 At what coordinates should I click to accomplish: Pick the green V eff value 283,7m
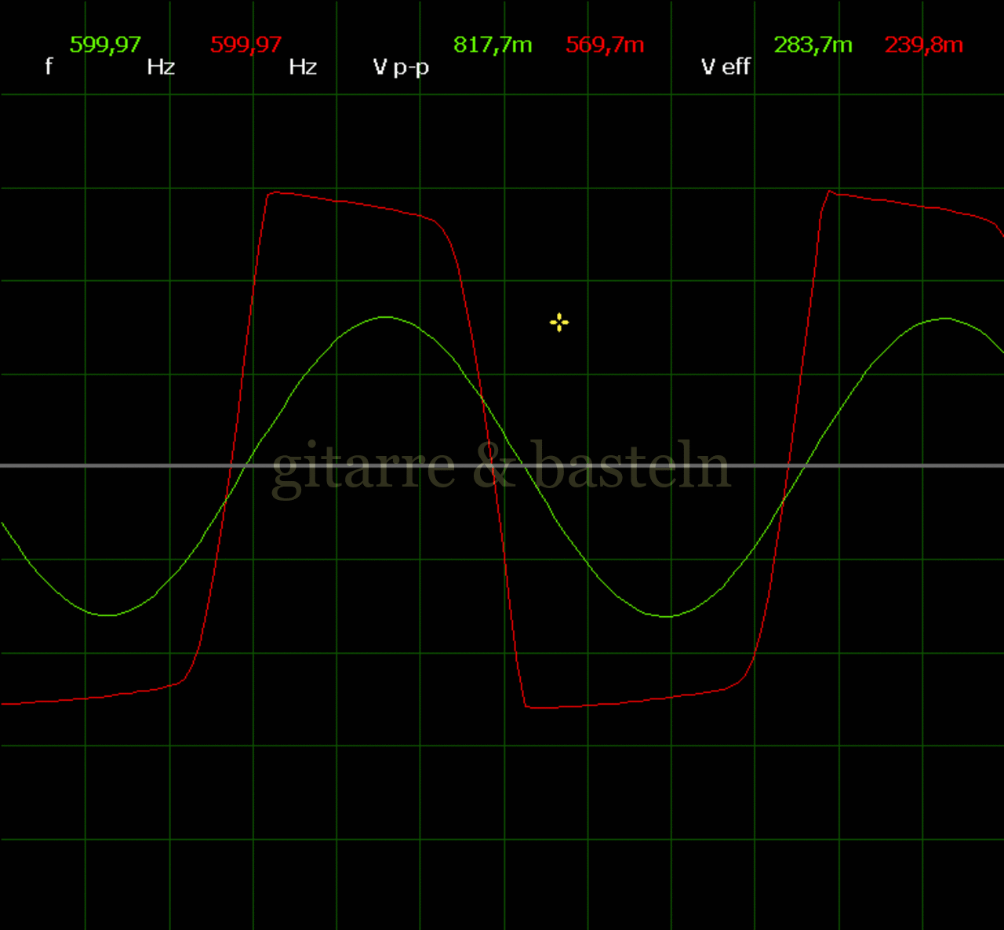point(813,45)
